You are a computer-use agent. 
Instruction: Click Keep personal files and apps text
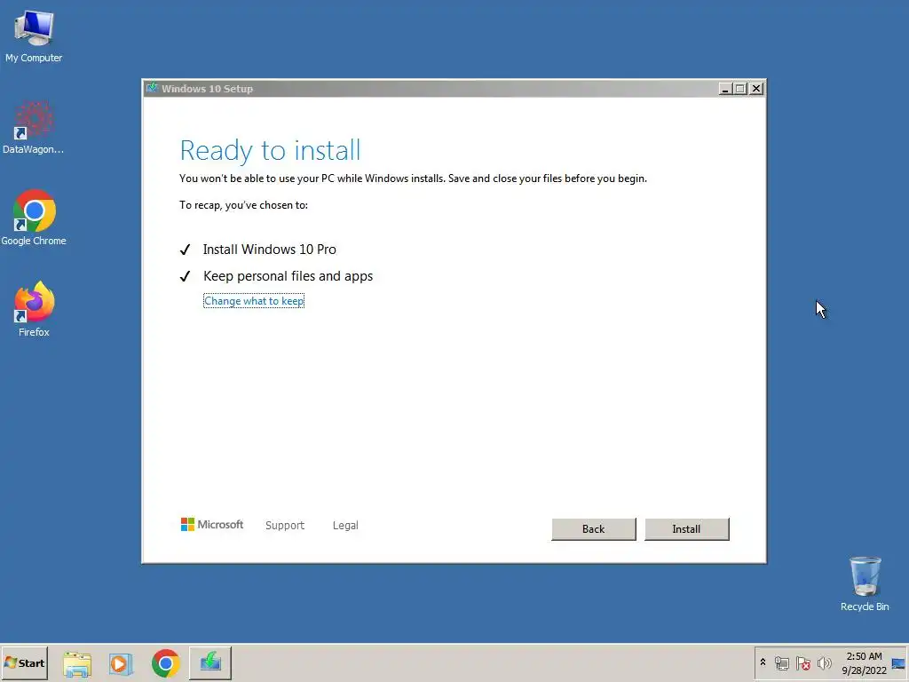289,276
